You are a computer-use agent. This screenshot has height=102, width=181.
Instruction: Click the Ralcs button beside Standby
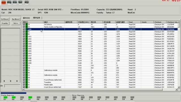click(16, 23)
